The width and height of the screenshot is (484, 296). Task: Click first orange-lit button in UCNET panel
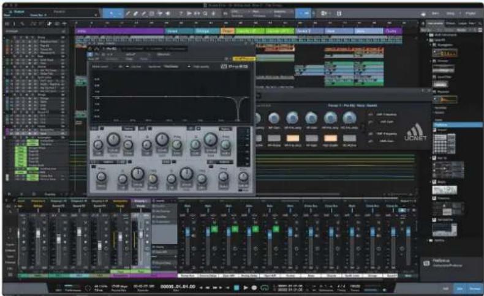point(293,138)
